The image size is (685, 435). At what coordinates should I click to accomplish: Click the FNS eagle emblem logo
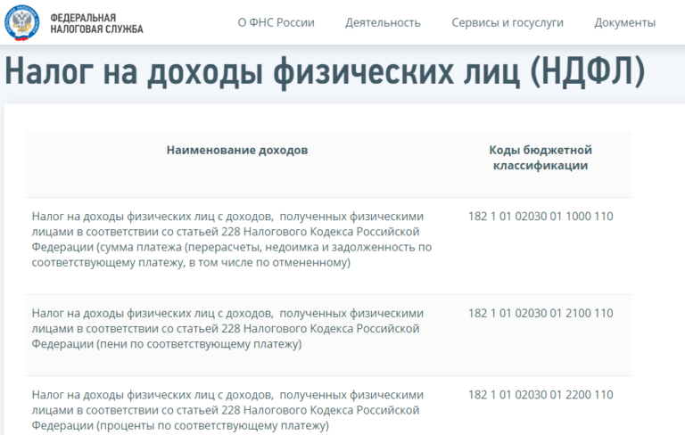21,22
